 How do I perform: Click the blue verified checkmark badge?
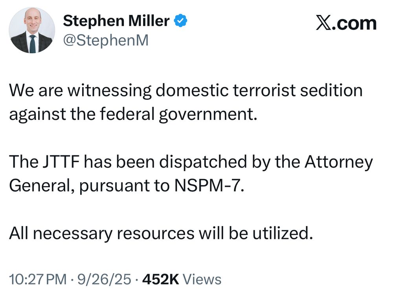(180, 21)
